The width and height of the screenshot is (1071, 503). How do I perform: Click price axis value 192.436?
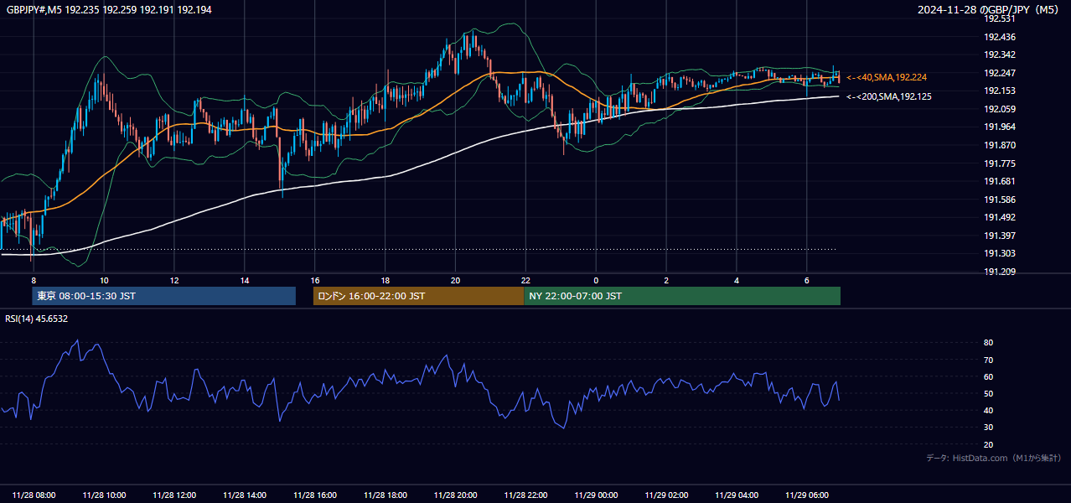pos(1000,37)
